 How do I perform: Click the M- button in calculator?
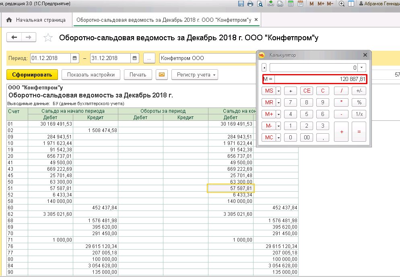269,126
